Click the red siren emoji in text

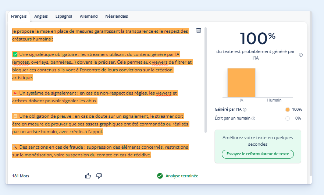tap(15, 93)
